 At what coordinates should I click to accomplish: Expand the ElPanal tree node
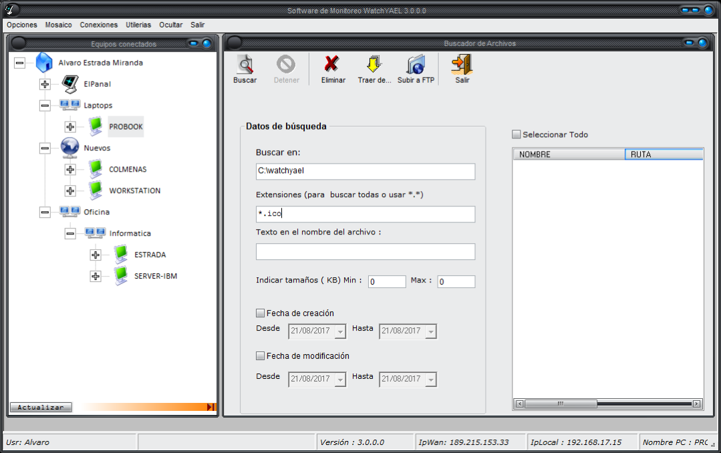click(x=45, y=84)
